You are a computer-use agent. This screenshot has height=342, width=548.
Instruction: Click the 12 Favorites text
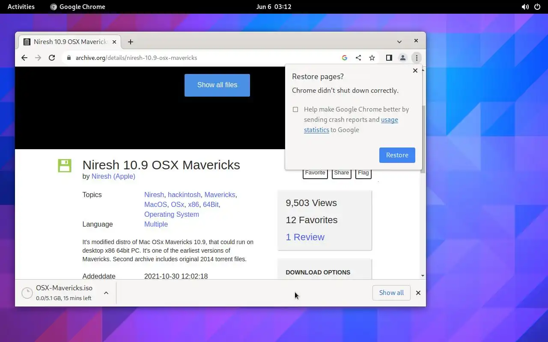coord(312,220)
